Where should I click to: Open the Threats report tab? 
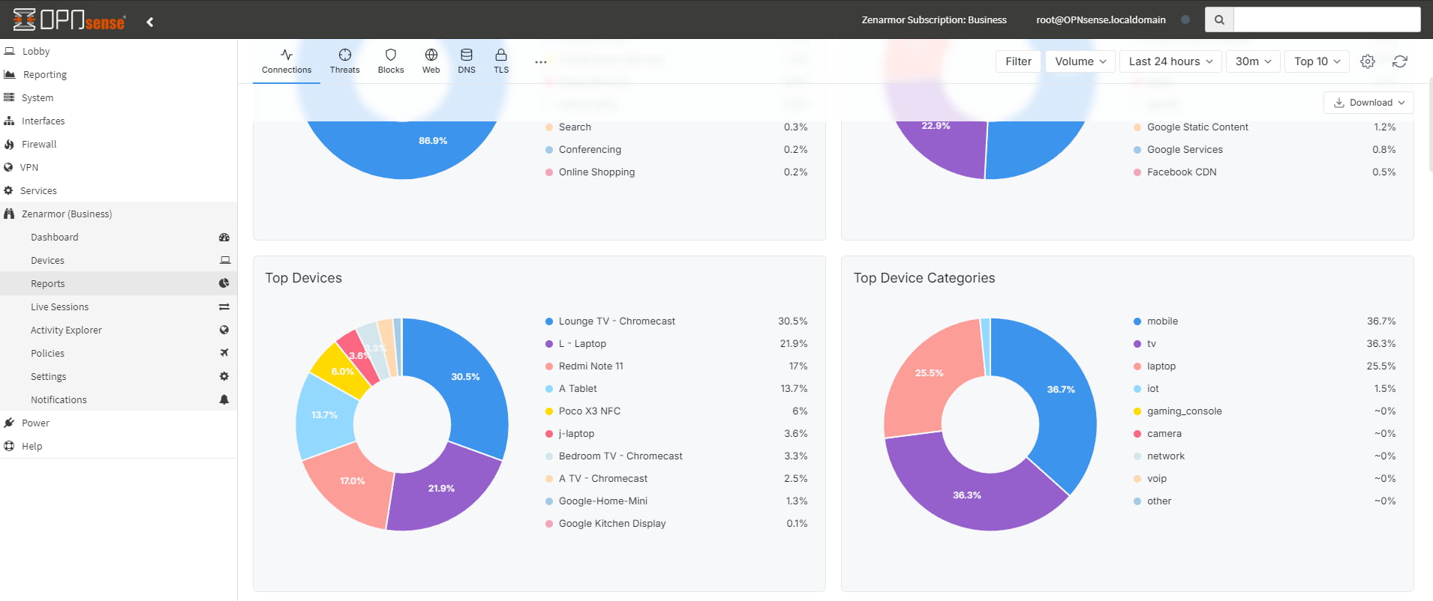(x=344, y=61)
